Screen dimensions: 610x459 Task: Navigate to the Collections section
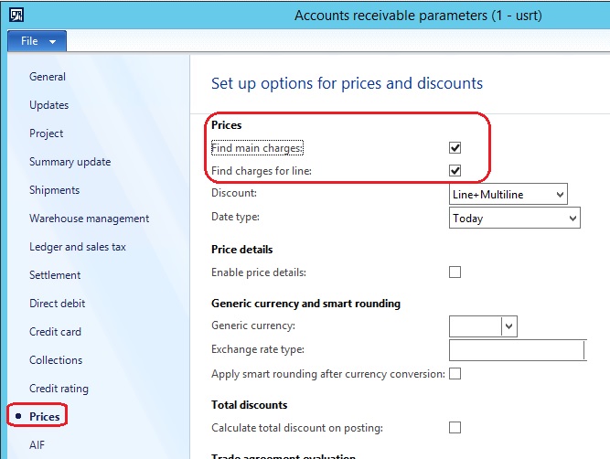[56, 360]
